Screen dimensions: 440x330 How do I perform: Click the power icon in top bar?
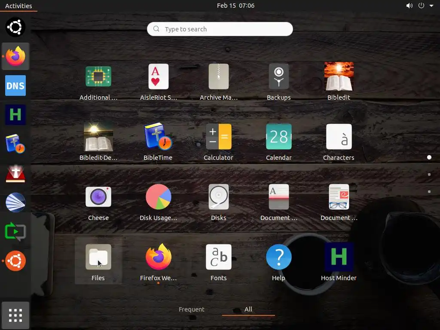(x=421, y=6)
